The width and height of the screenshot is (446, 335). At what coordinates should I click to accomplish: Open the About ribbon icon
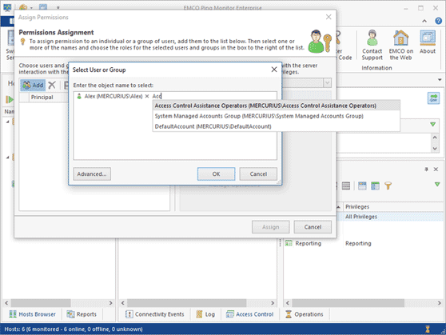point(428,42)
